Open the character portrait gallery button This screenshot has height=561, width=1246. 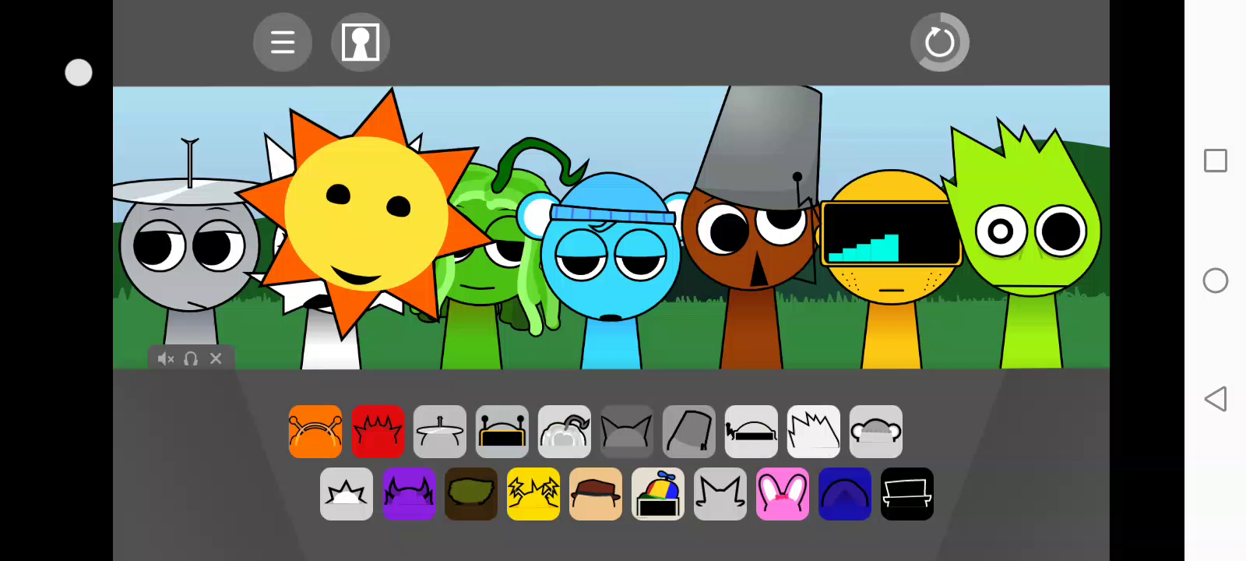pyautogui.click(x=361, y=42)
